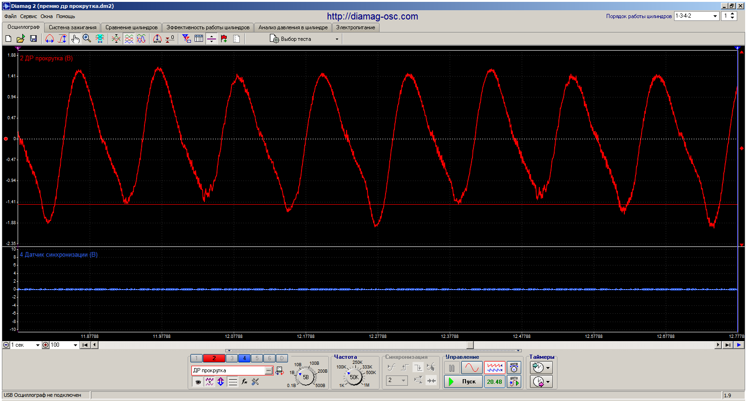Switch to the Электропитание tab

tap(355, 27)
